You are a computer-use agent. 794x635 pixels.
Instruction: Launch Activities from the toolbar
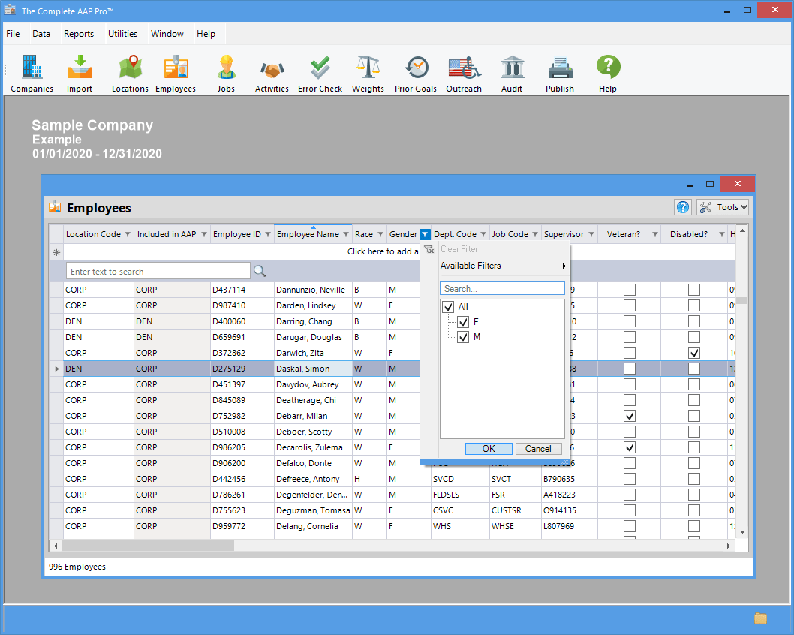point(272,74)
